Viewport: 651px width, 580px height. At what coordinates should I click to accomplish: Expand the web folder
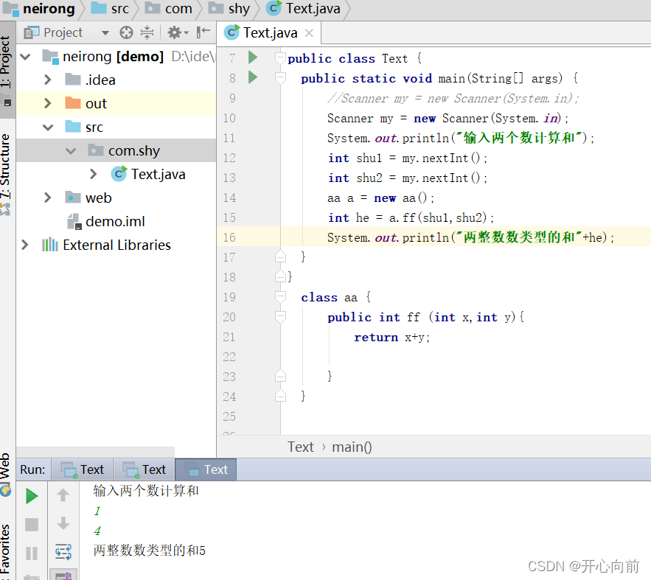(x=48, y=198)
